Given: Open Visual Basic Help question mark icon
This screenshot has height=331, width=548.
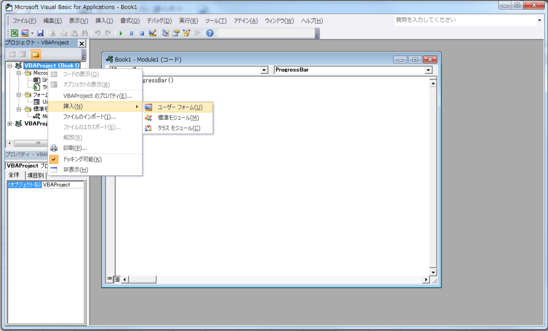Looking at the screenshot, I should click(210, 33).
